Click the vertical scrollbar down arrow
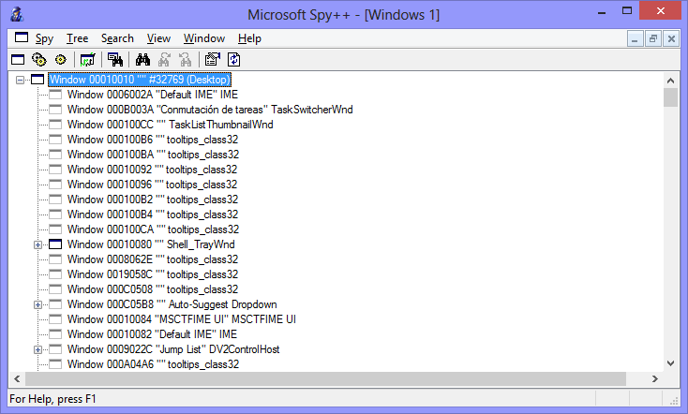 [x=670, y=363]
